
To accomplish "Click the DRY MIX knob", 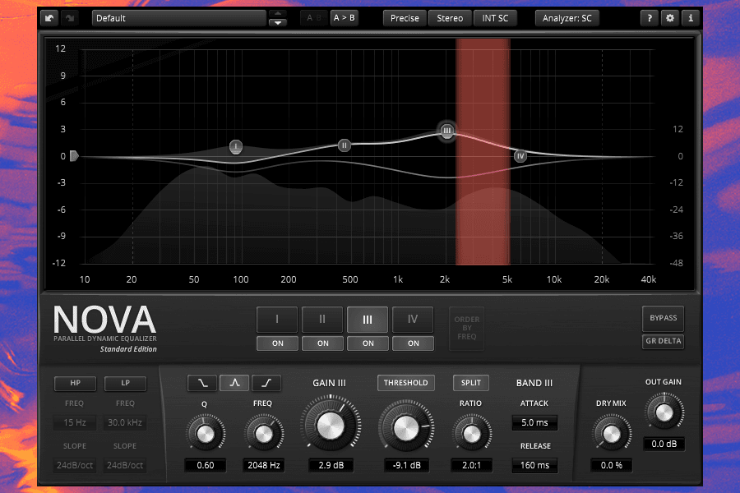I will (612, 434).
